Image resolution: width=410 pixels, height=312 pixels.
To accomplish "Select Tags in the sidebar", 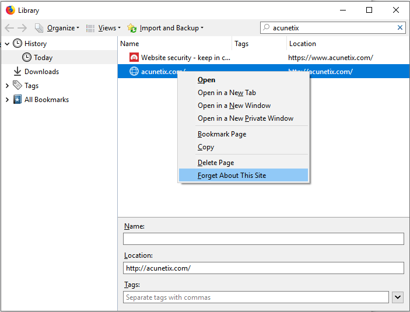I will (31, 86).
